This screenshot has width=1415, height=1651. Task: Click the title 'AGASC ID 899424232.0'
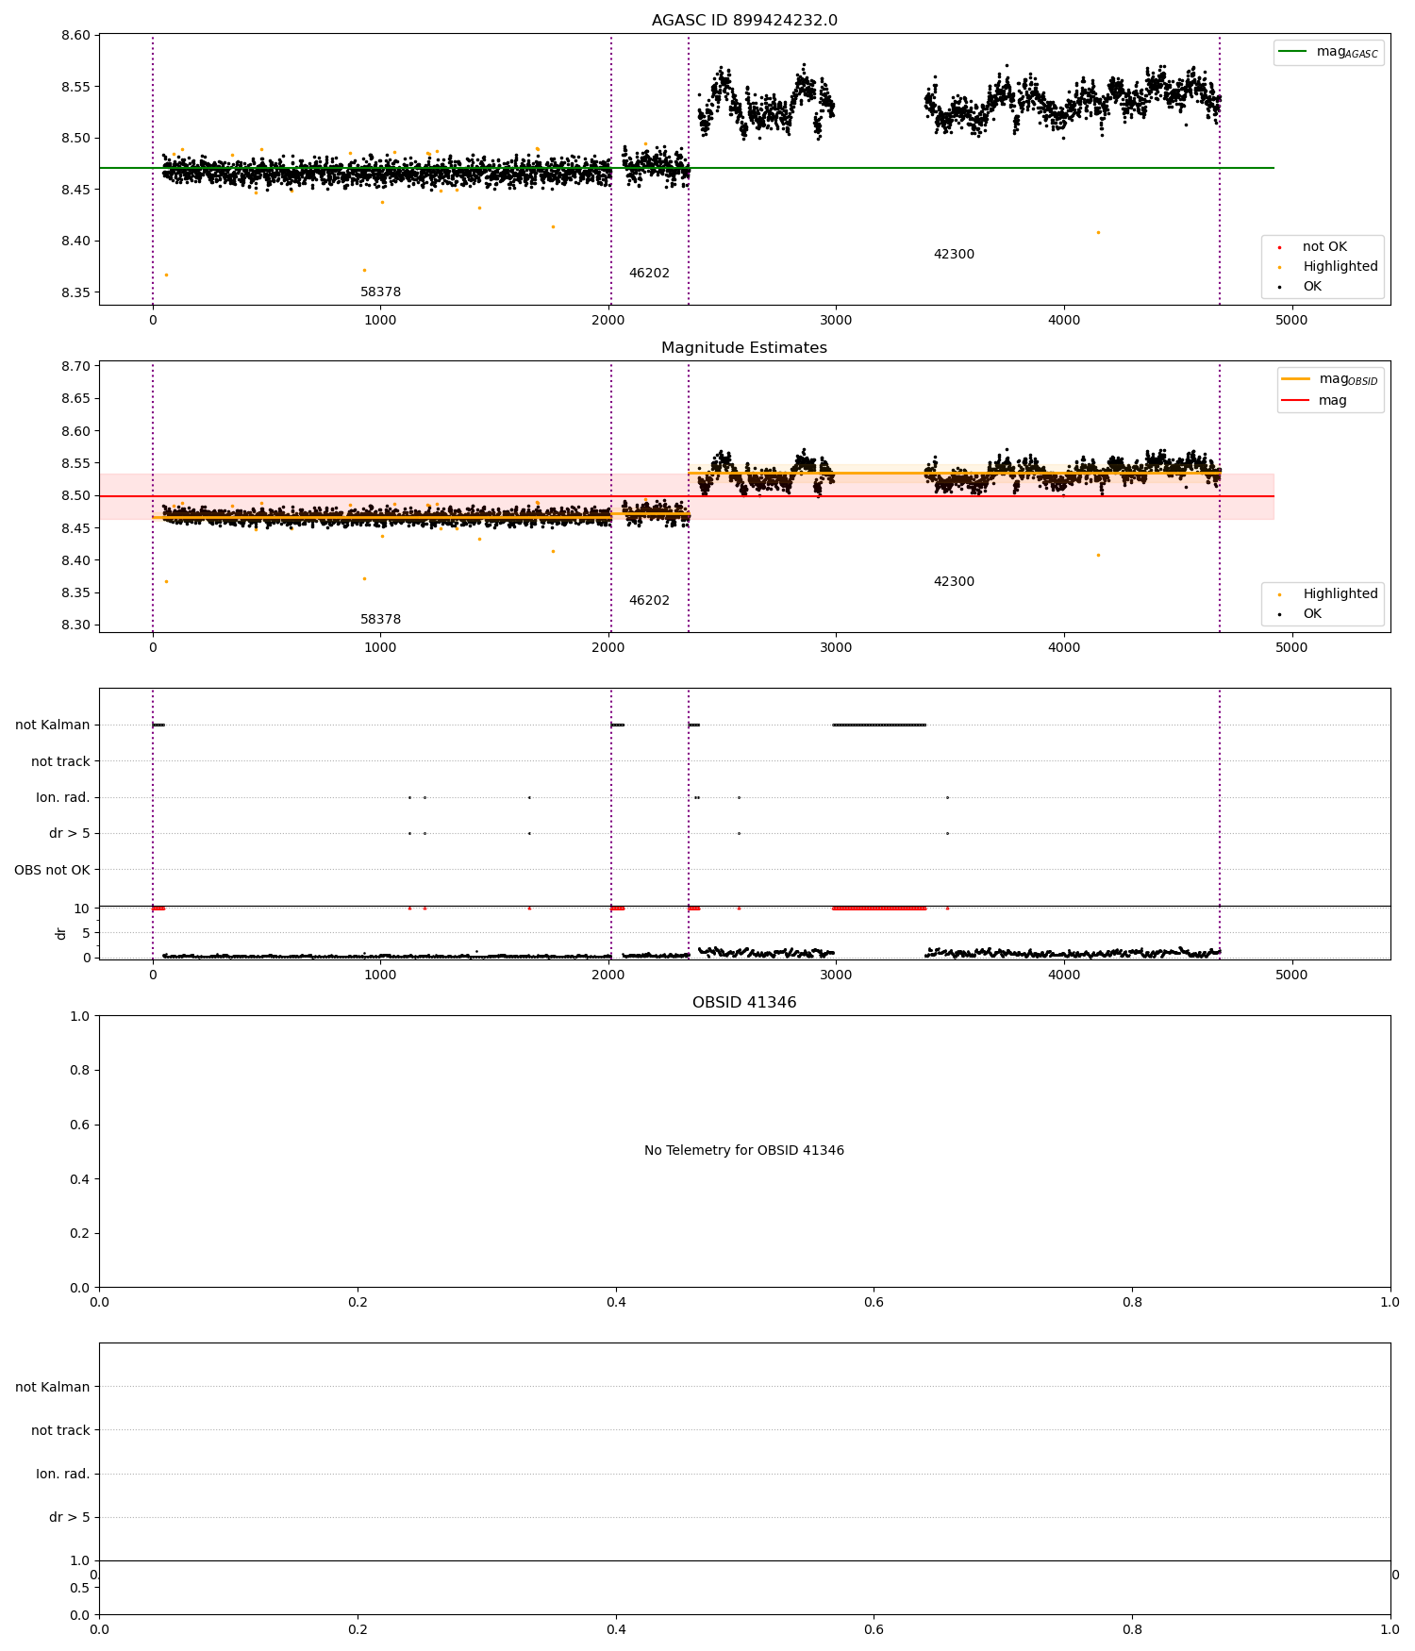tap(744, 21)
